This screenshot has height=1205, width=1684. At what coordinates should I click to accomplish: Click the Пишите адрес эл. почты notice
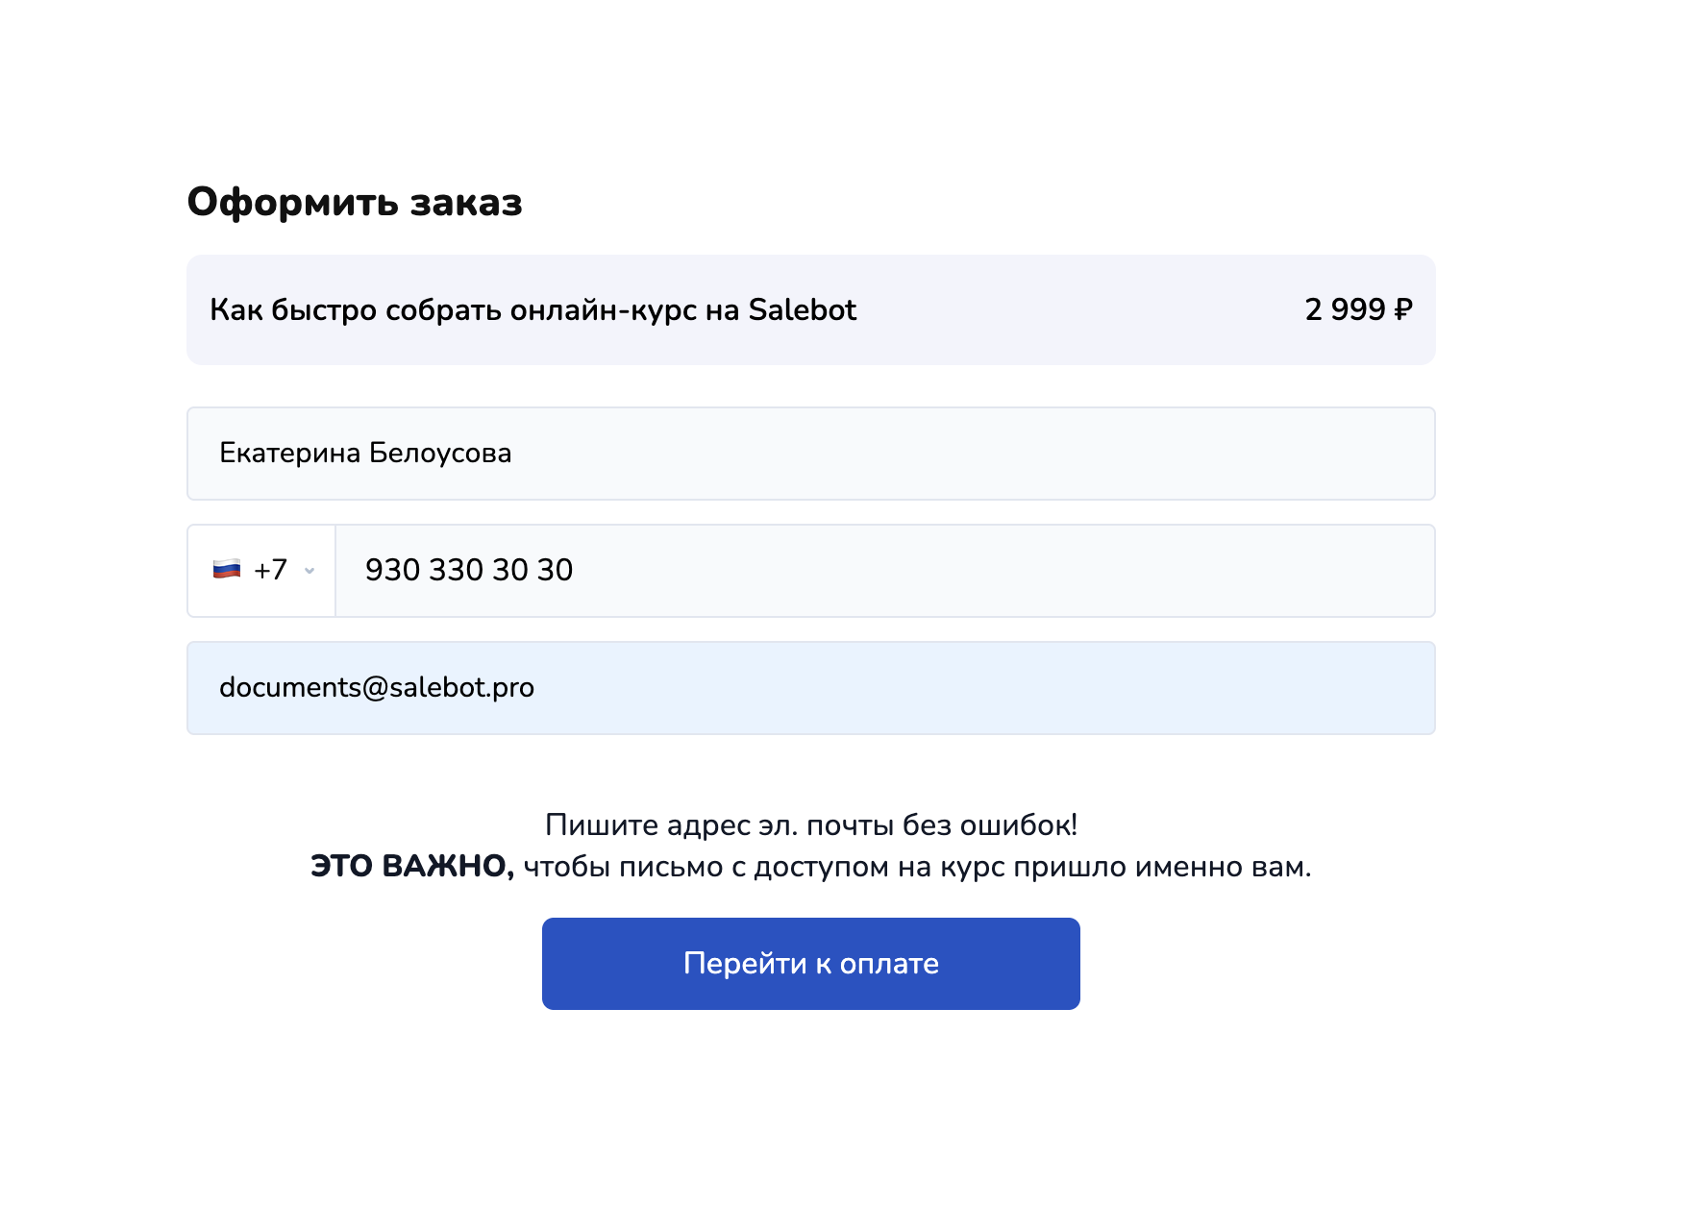(810, 824)
